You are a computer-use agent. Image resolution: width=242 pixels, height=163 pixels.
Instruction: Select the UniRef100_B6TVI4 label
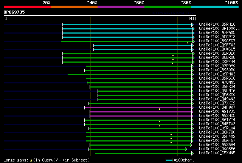pyautogui.click(x=217, y=120)
